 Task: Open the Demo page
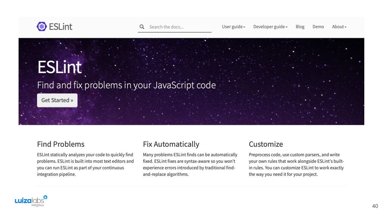318,27
